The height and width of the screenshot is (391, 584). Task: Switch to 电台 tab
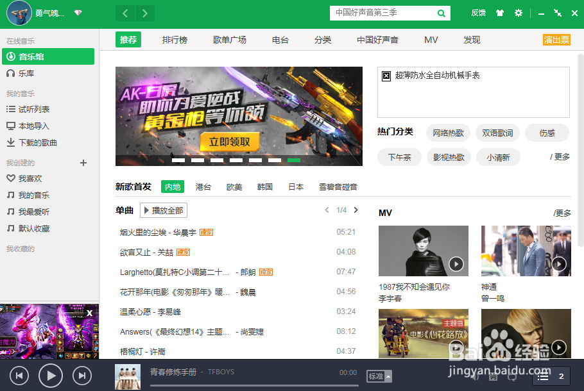point(280,40)
